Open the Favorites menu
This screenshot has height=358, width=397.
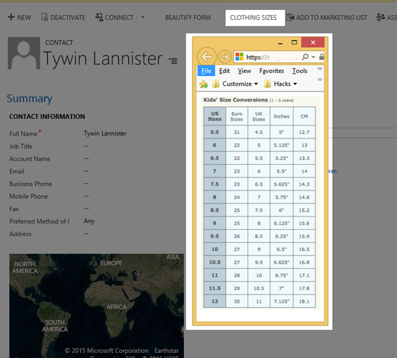272,71
